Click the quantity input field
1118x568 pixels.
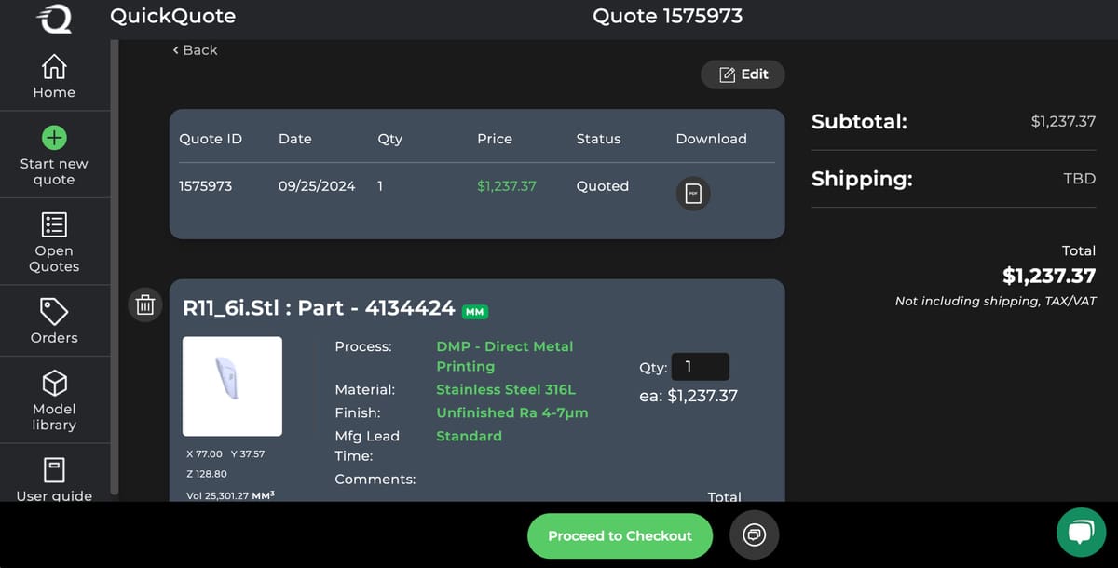700,367
